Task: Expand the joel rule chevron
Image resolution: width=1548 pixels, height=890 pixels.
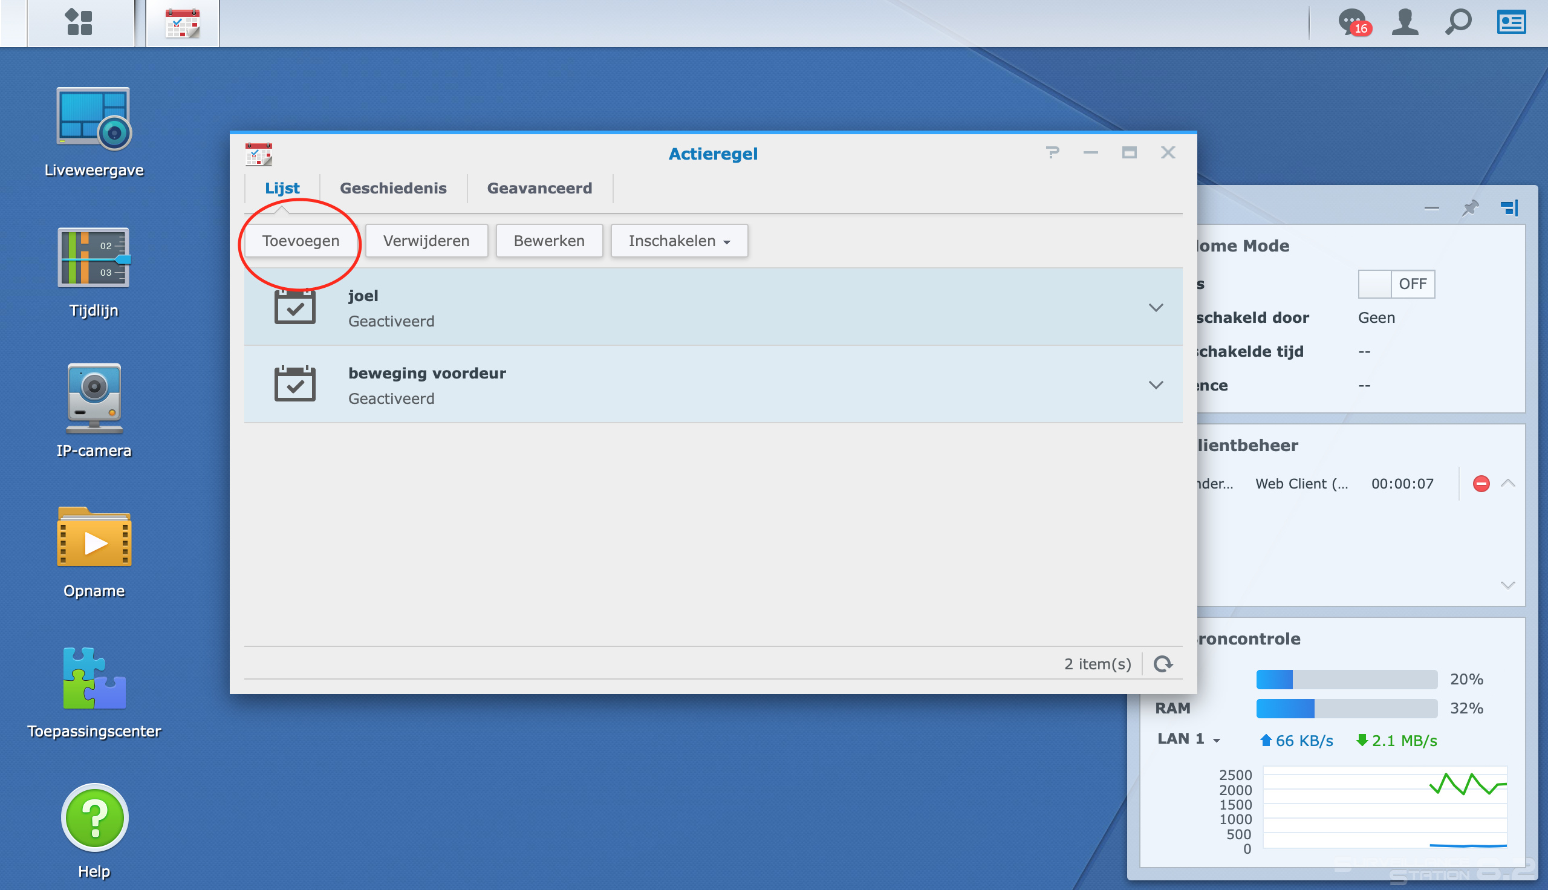Action: pyautogui.click(x=1155, y=308)
